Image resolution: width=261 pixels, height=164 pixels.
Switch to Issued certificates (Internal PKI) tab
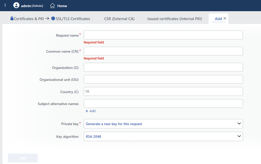tap(175, 19)
